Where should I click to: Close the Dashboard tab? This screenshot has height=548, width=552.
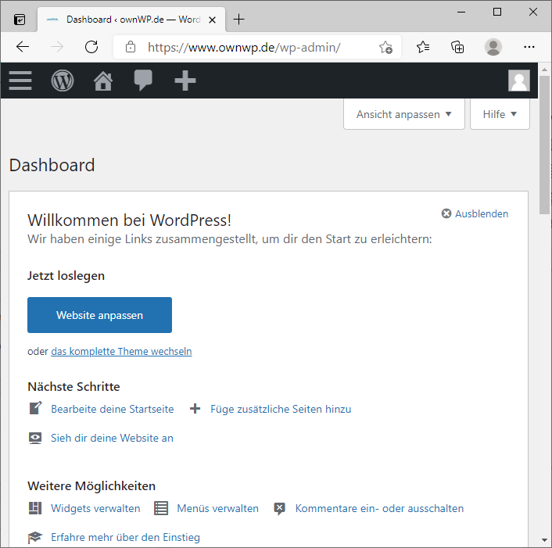point(212,20)
